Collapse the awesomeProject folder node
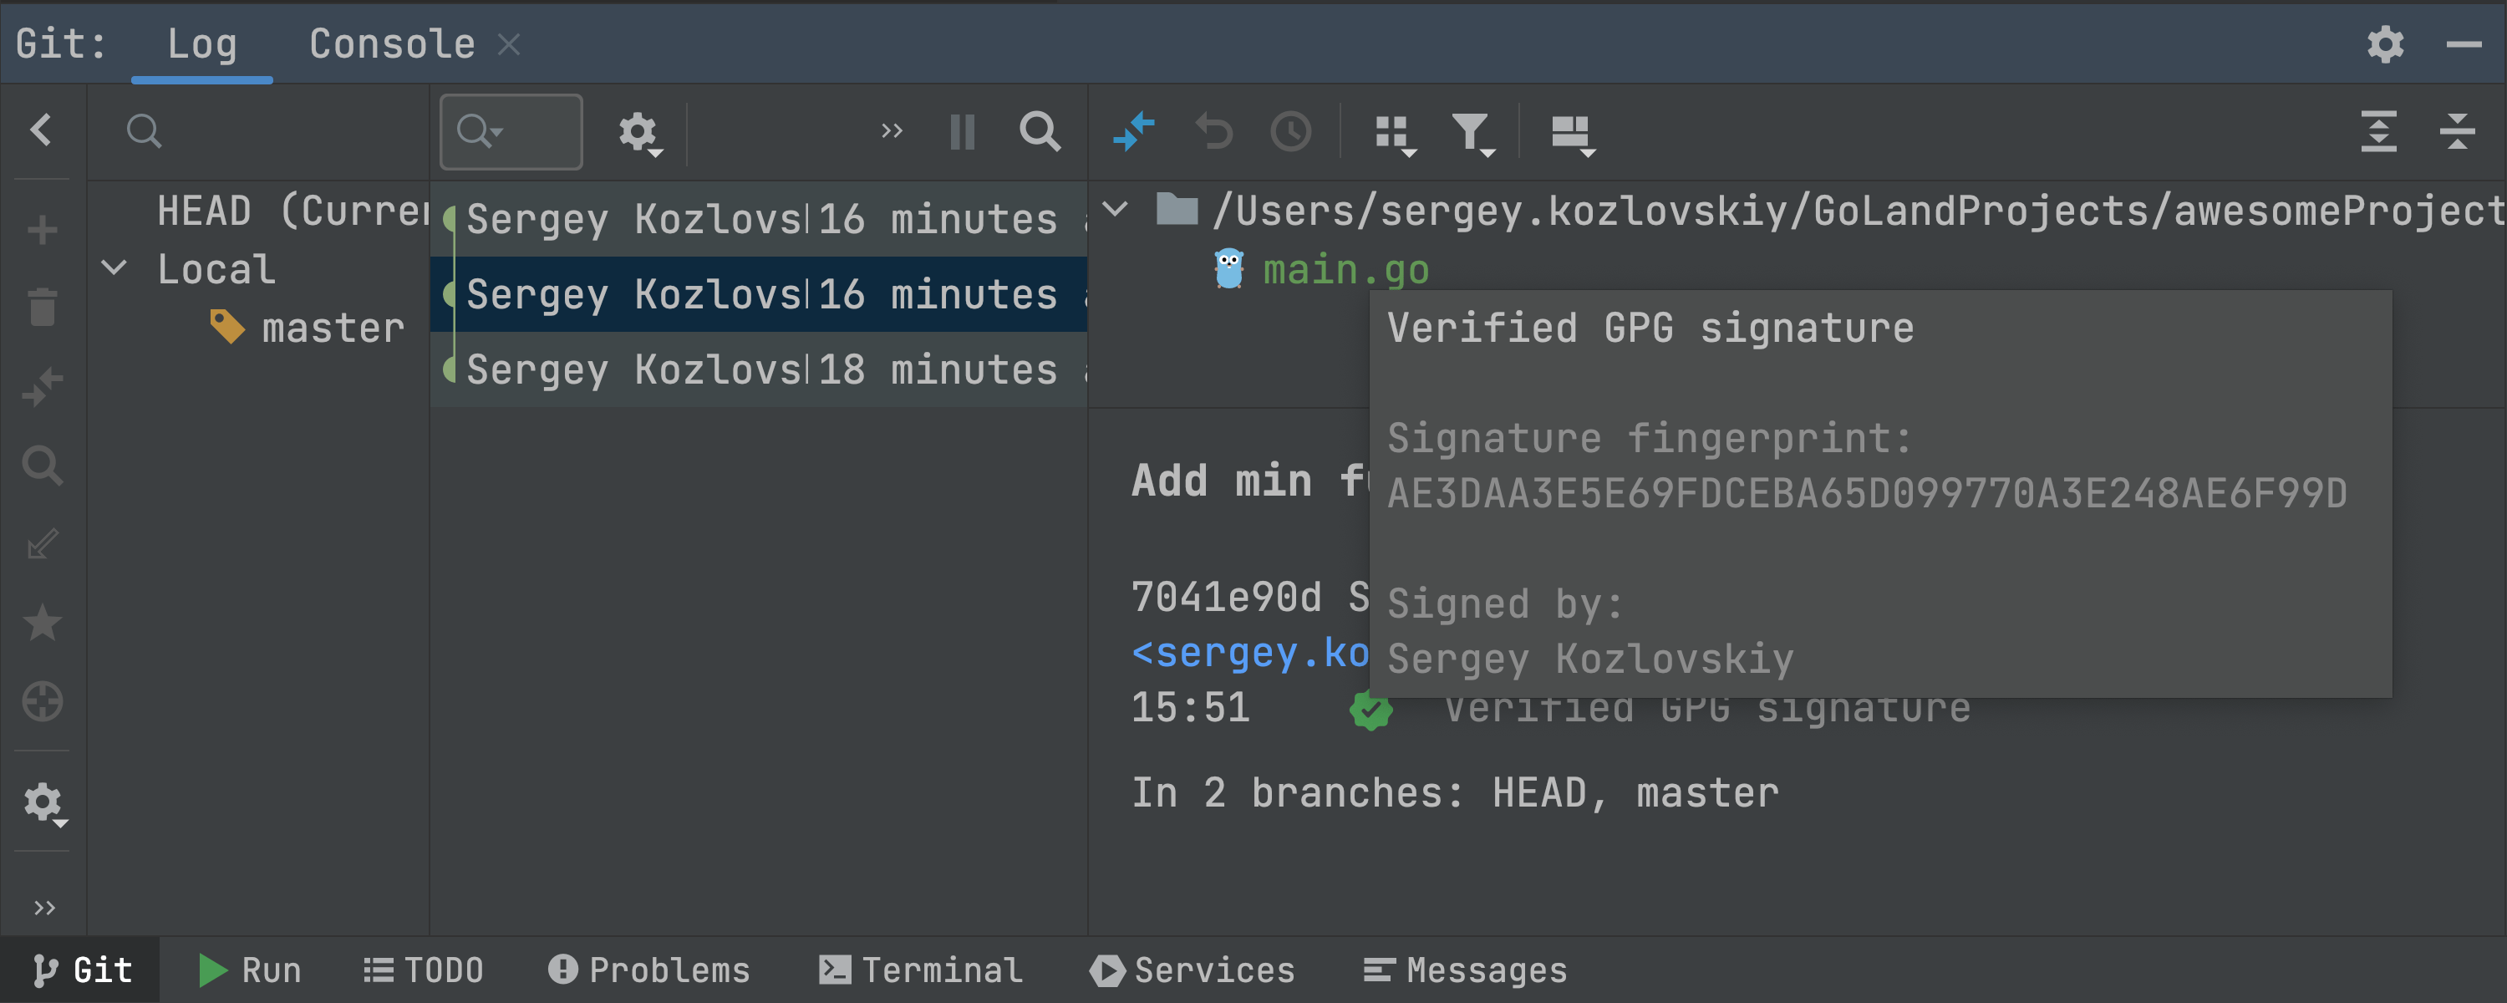This screenshot has width=2507, height=1003. [x=1116, y=208]
